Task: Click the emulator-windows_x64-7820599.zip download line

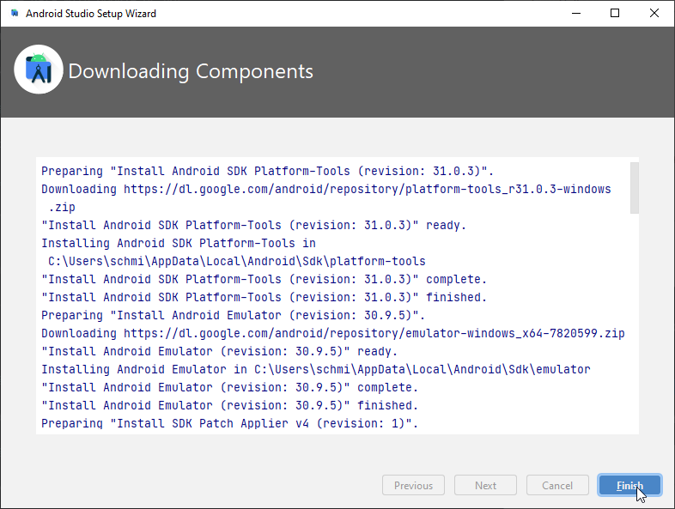Action: coord(332,333)
